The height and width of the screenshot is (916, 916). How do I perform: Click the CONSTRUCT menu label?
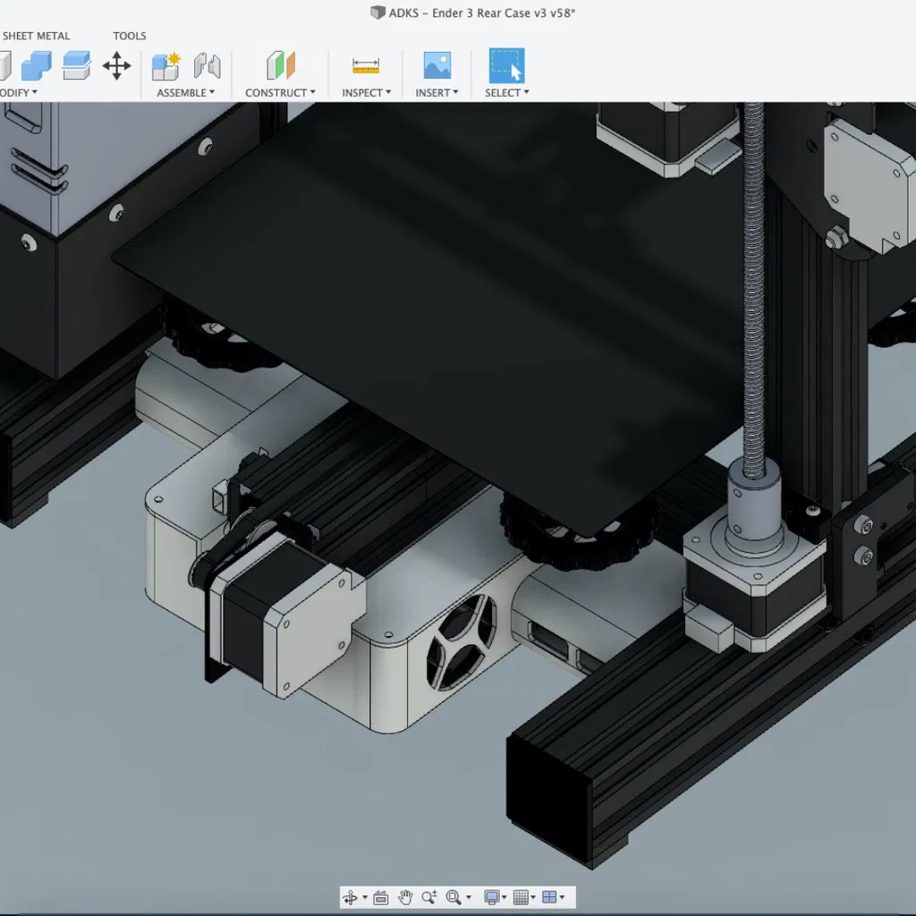click(x=280, y=93)
